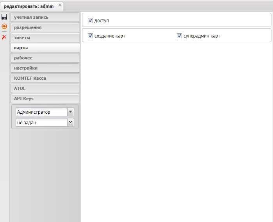Image resolution: width=273 pixels, height=222 pixels.
Task: Uncheck the 'создание карт' checkbox
Action: pyautogui.click(x=91, y=36)
